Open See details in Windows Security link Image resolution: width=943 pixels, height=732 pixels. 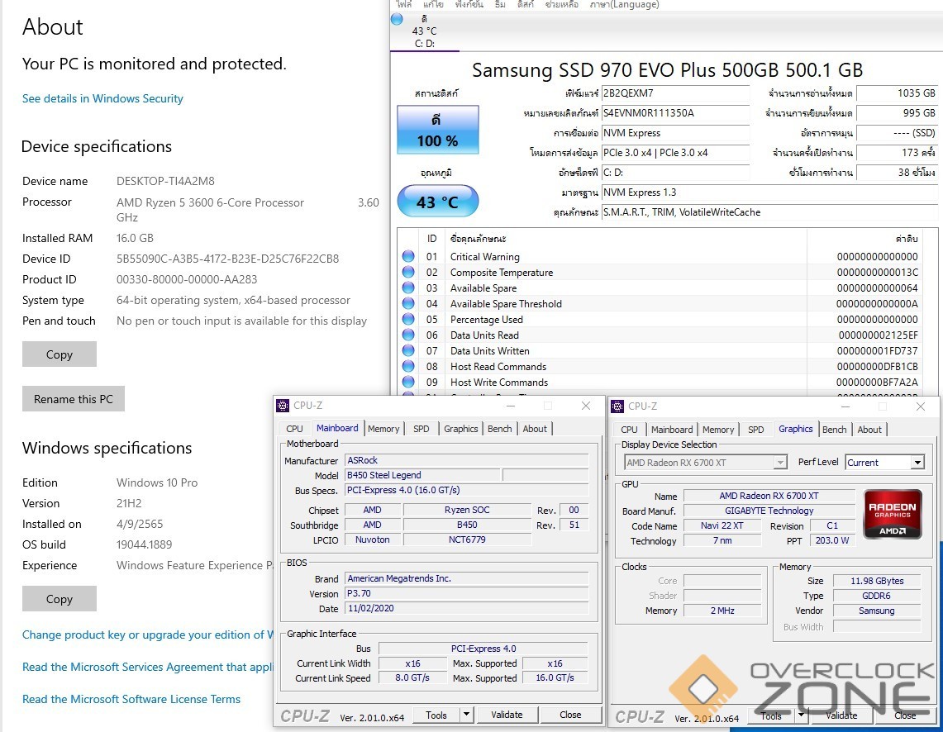click(x=102, y=98)
